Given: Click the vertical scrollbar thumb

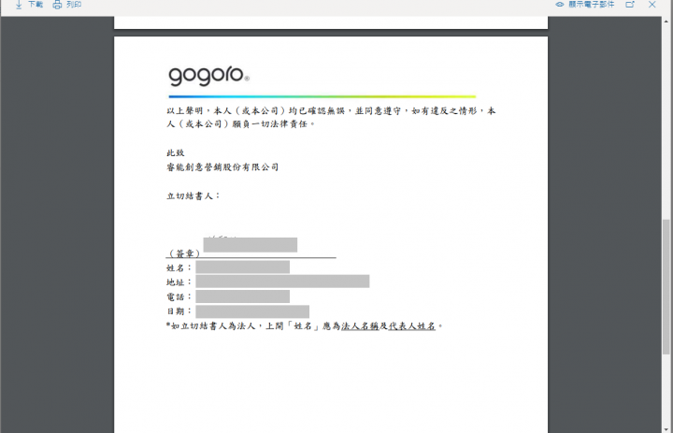Looking at the screenshot, I should point(666,287).
